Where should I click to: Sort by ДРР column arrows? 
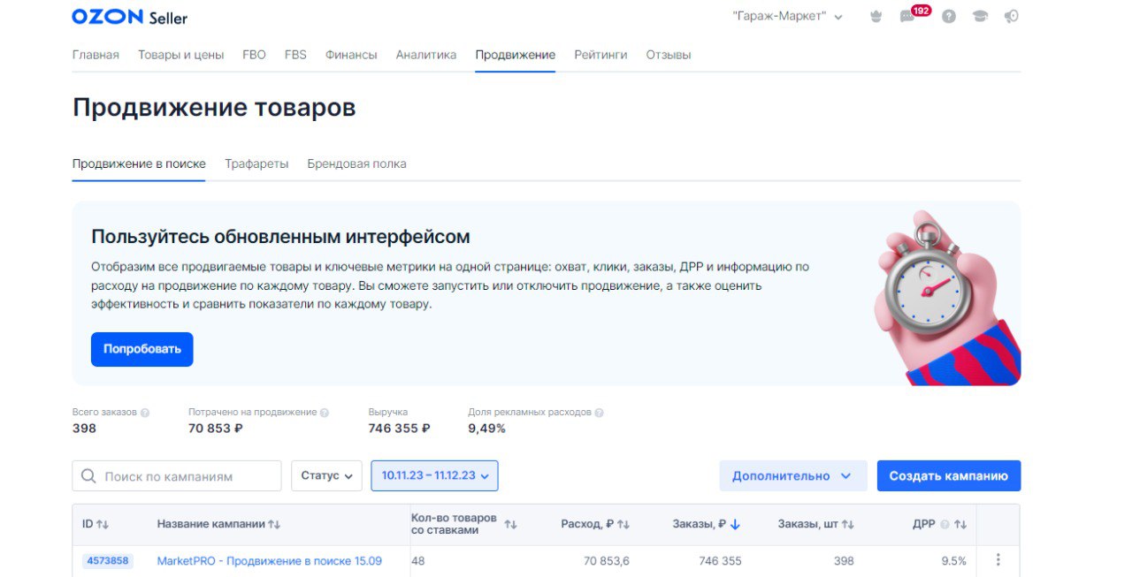[960, 525]
